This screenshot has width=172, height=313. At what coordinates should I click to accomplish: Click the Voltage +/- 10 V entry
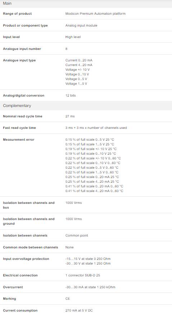click(x=77, y=70)
